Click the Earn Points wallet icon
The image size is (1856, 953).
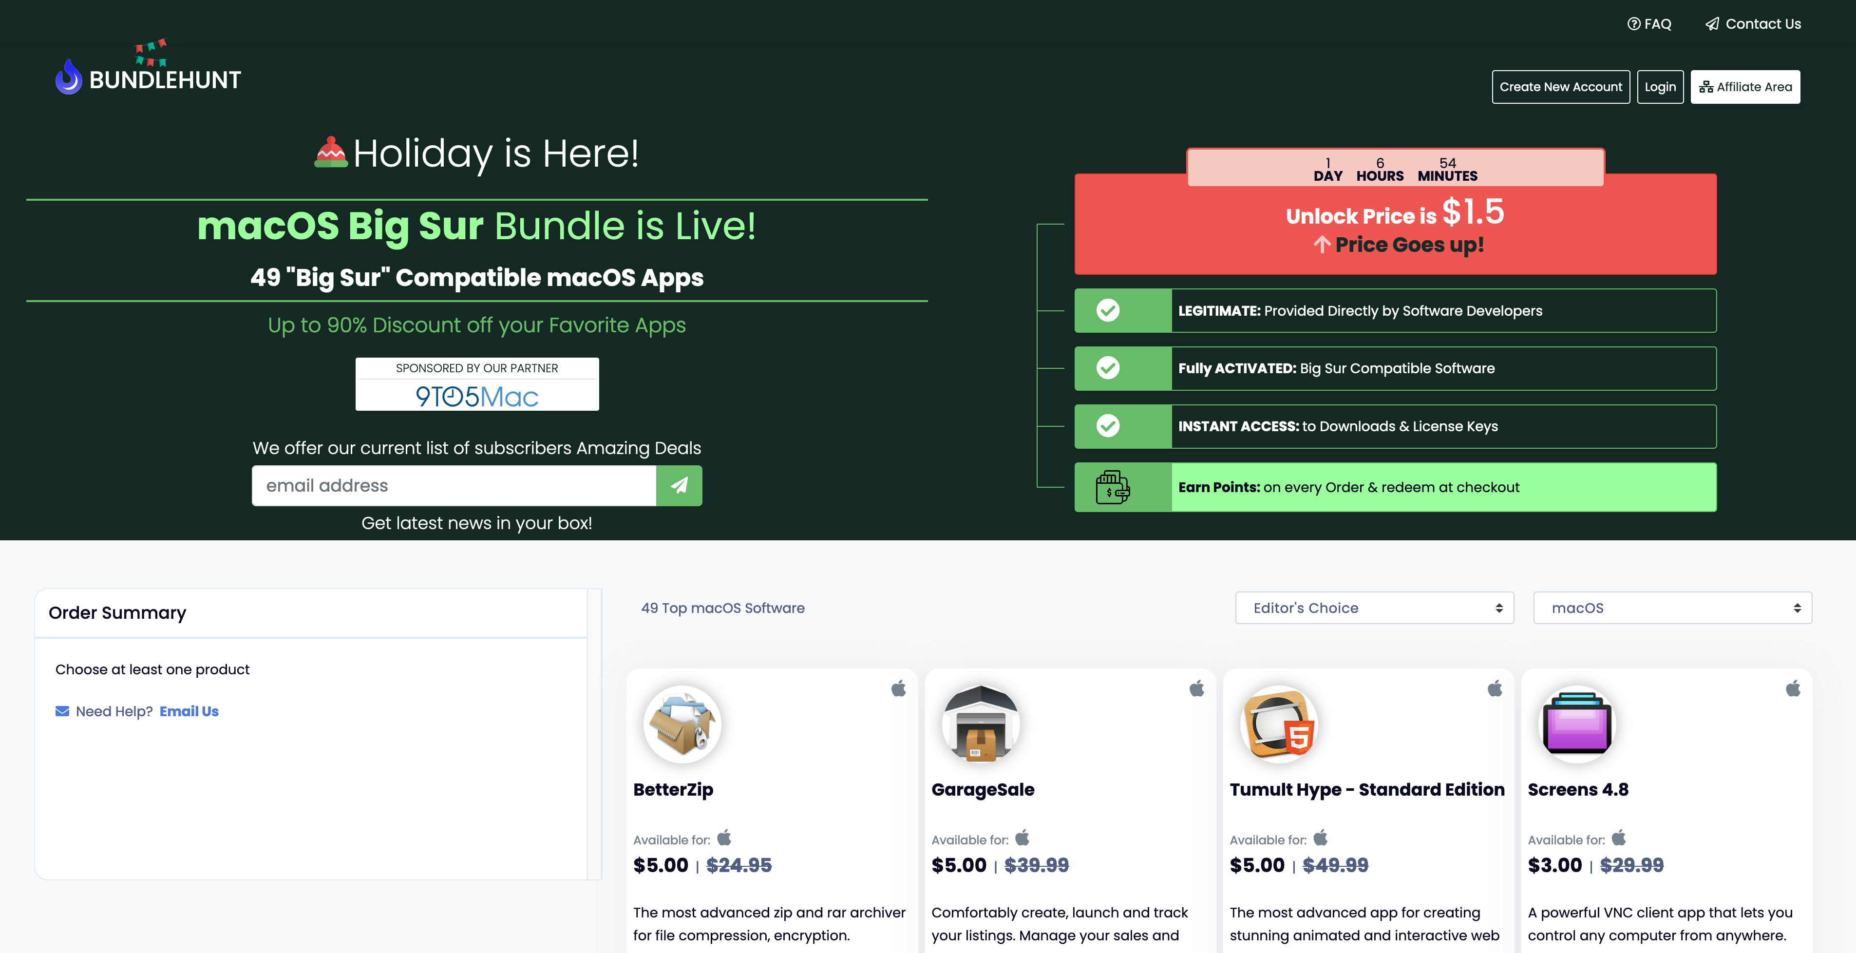[1112, 487]
